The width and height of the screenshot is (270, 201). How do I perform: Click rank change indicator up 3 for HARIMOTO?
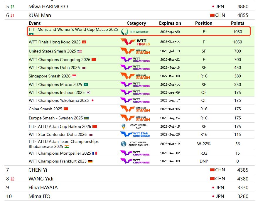[x=12, y=7]
